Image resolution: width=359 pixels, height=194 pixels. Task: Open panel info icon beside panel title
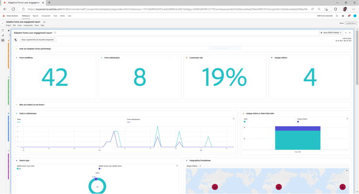click(55, 32)
